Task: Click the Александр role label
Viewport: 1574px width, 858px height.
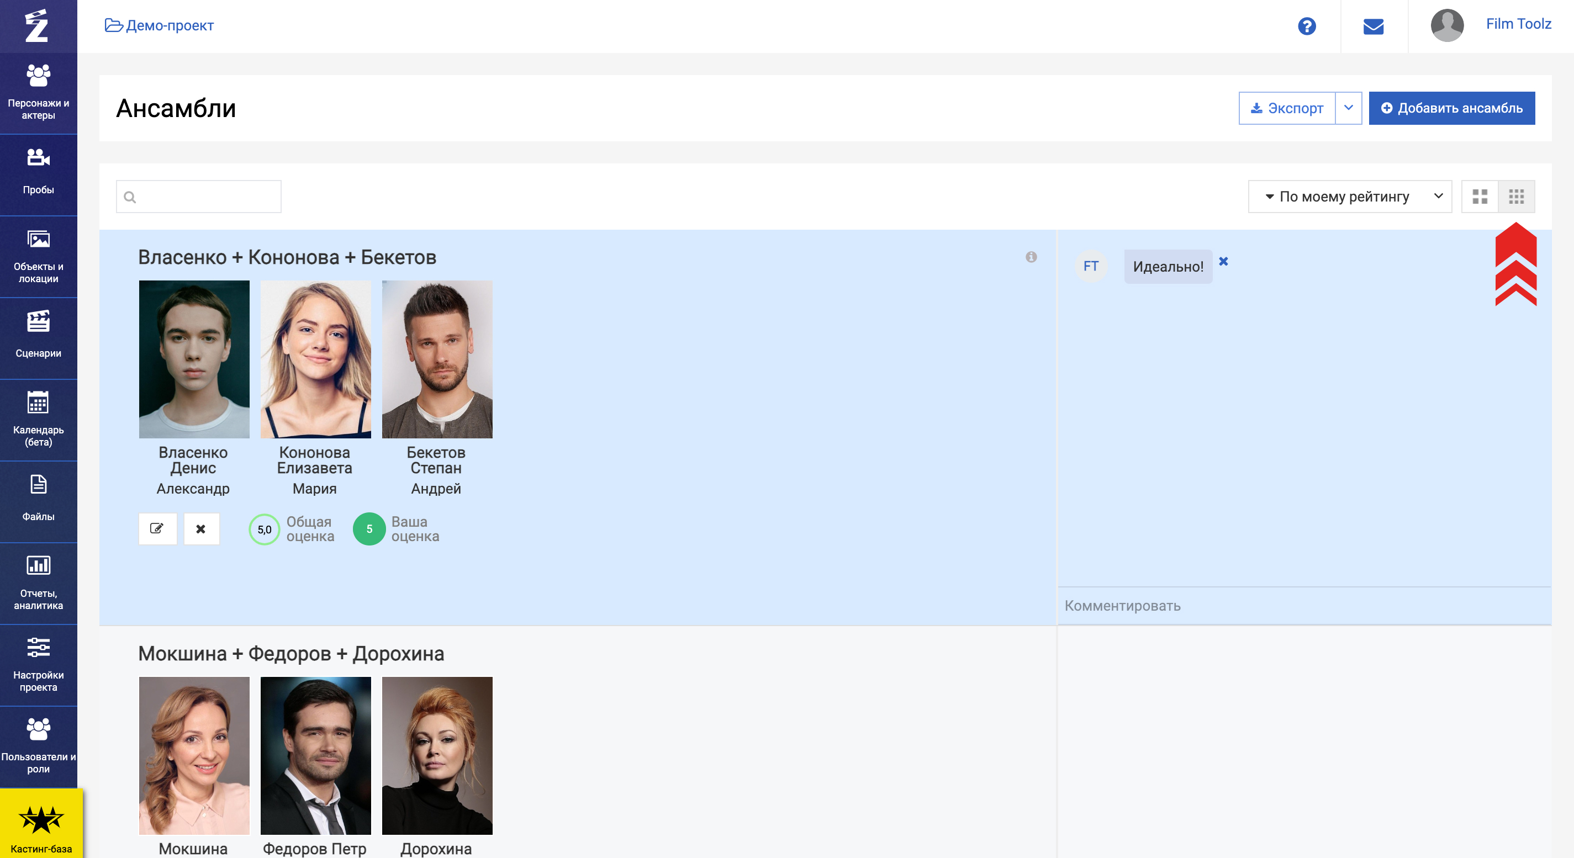Action: [x=193, y=489]
